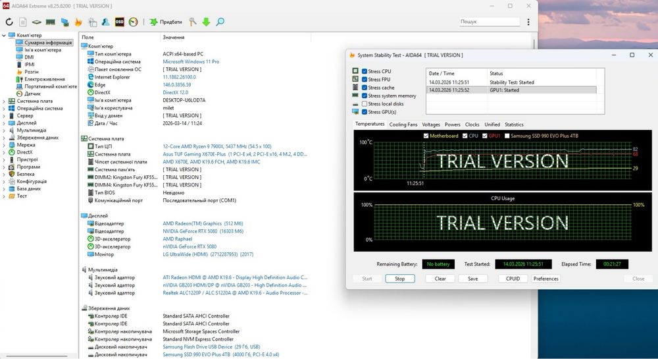The height and width of the screenshot is (359, 658).
Task: Enable the Stress local disks checkbox
Action: pyautogui.click(x=365, y=103)
